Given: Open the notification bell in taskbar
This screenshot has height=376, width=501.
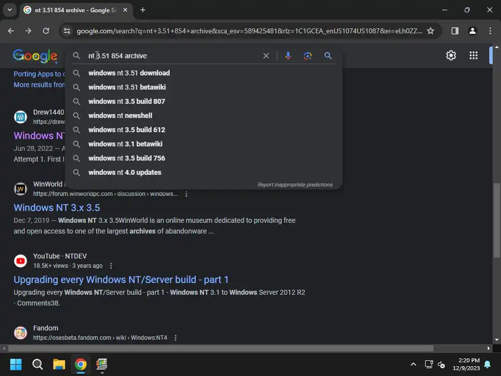Looking at the screenshot, I should [x=488, y=364].
